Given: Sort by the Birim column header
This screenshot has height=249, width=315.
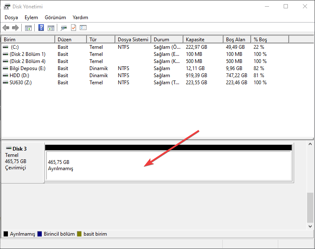Looking at the screenshot, I should [x=28, y=40].
